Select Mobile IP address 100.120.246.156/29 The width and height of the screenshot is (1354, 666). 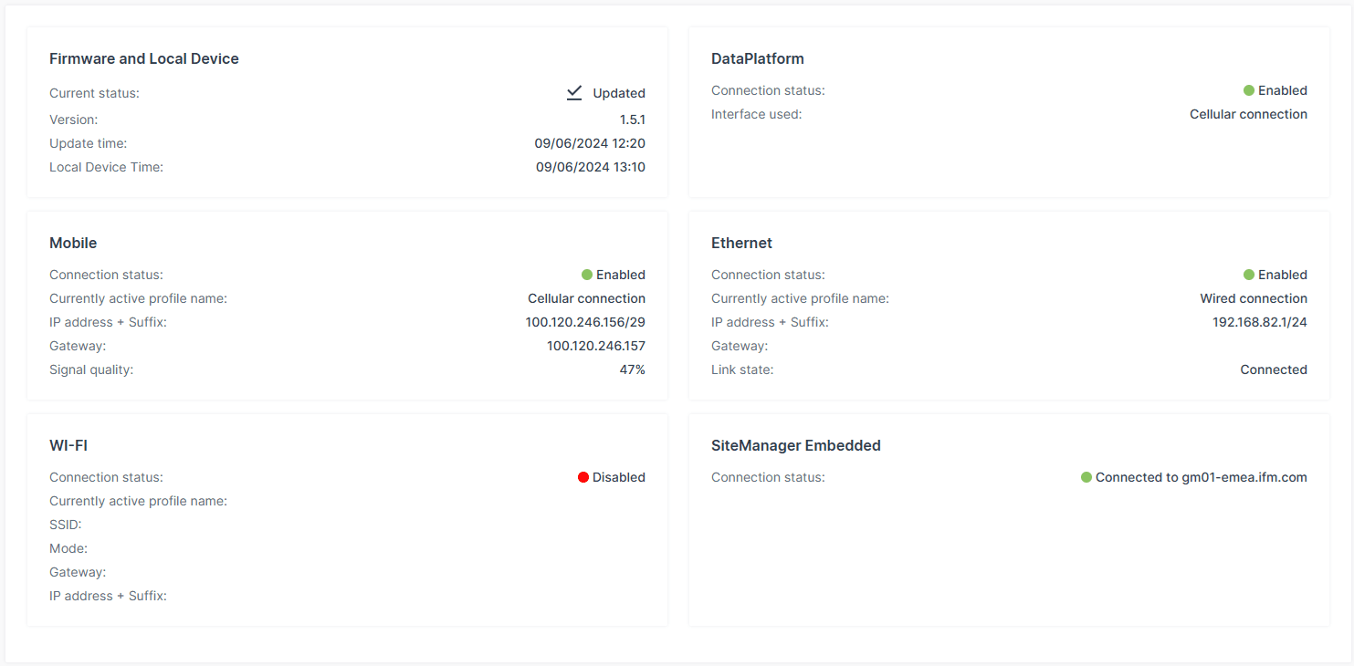(x=585, y=322)
